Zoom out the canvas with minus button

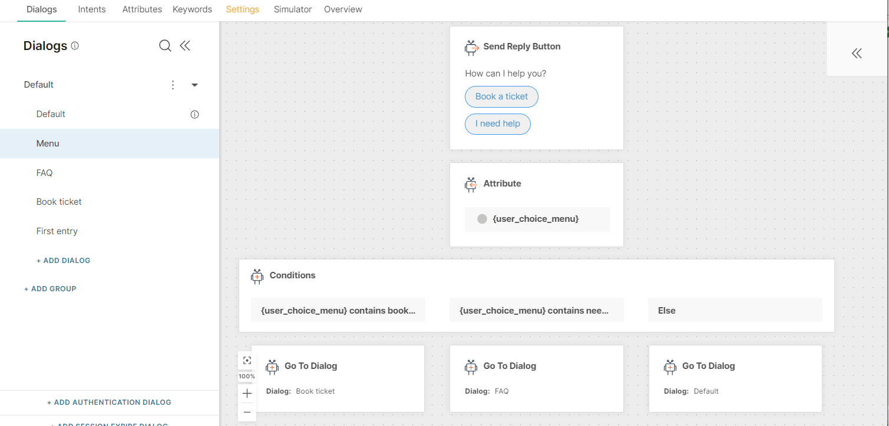point(247,412)
